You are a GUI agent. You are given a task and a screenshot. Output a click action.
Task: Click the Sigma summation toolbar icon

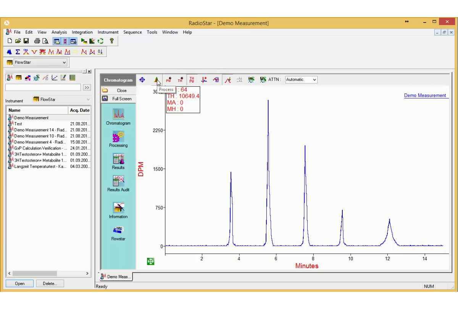[x=18, y=51]
